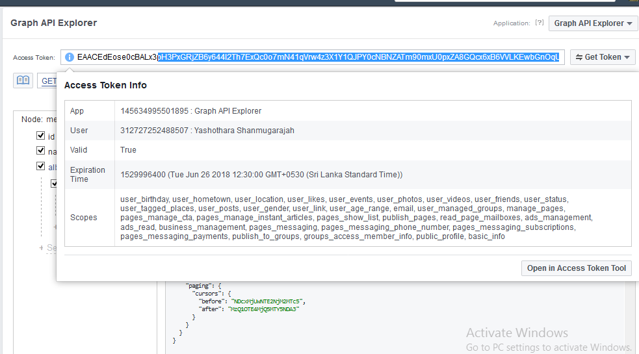Click inside the Access Token field
The width and height of the screenshot is (639, 354).
[313, 57]
